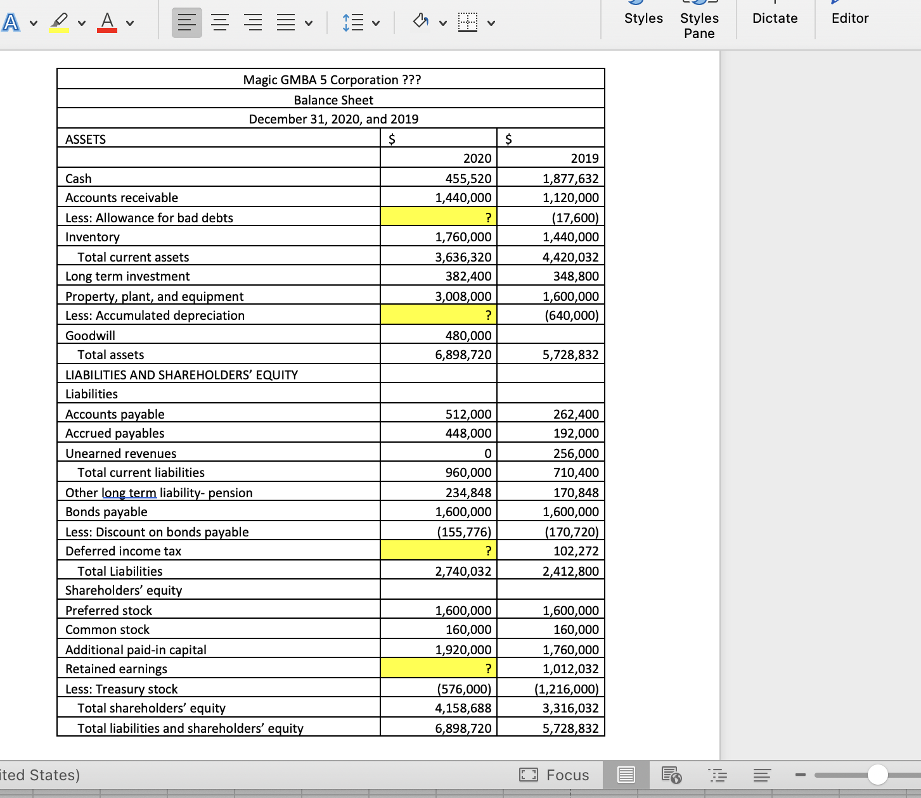Click the Preferred stock row label

[108, 611]
